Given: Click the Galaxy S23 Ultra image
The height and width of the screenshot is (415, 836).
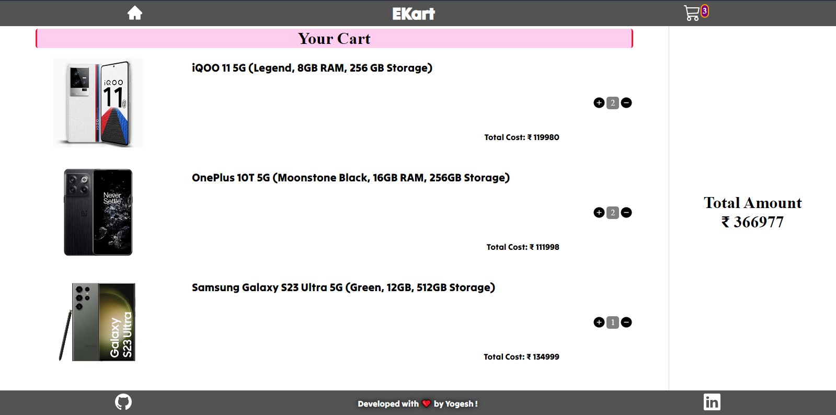Looking at the screenshot, I should point(98,322).
